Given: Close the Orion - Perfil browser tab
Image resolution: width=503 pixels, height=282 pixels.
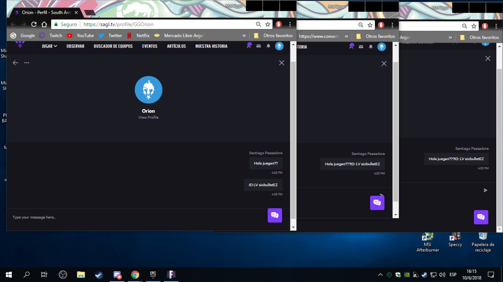Looking at the screenshot, I should pos(76,13).
